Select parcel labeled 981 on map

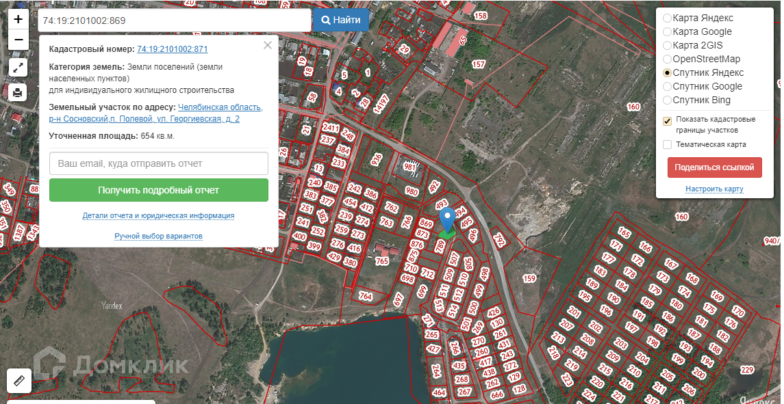tap(409, 167)
